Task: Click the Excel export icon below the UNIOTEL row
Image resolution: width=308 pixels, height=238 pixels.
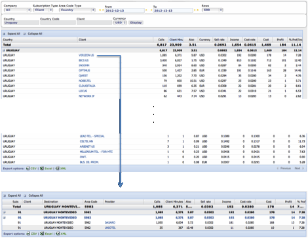Action: point(42,233)
